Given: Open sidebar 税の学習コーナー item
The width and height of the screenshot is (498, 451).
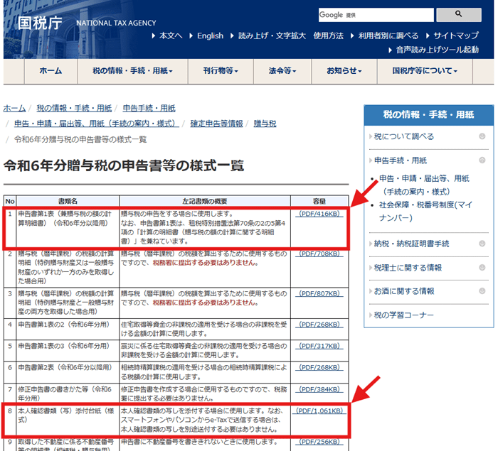Looking at the screenshot, I should click(x=403, y=315).
